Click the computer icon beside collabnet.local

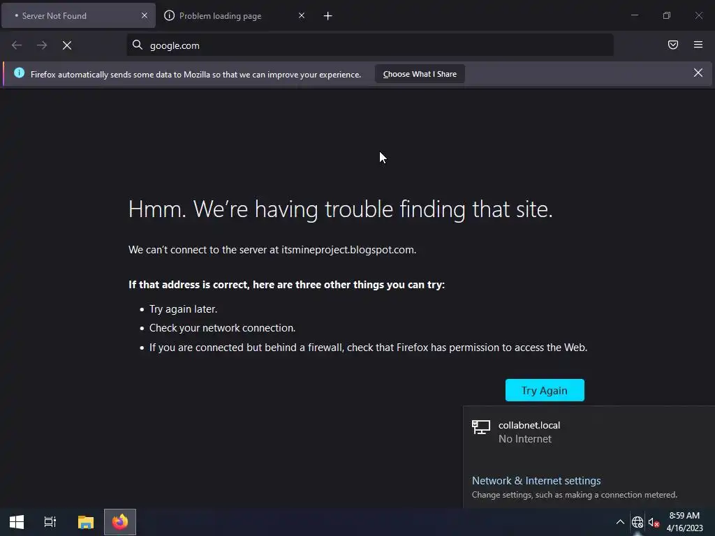pyautogui.click(x=481, y=428)
